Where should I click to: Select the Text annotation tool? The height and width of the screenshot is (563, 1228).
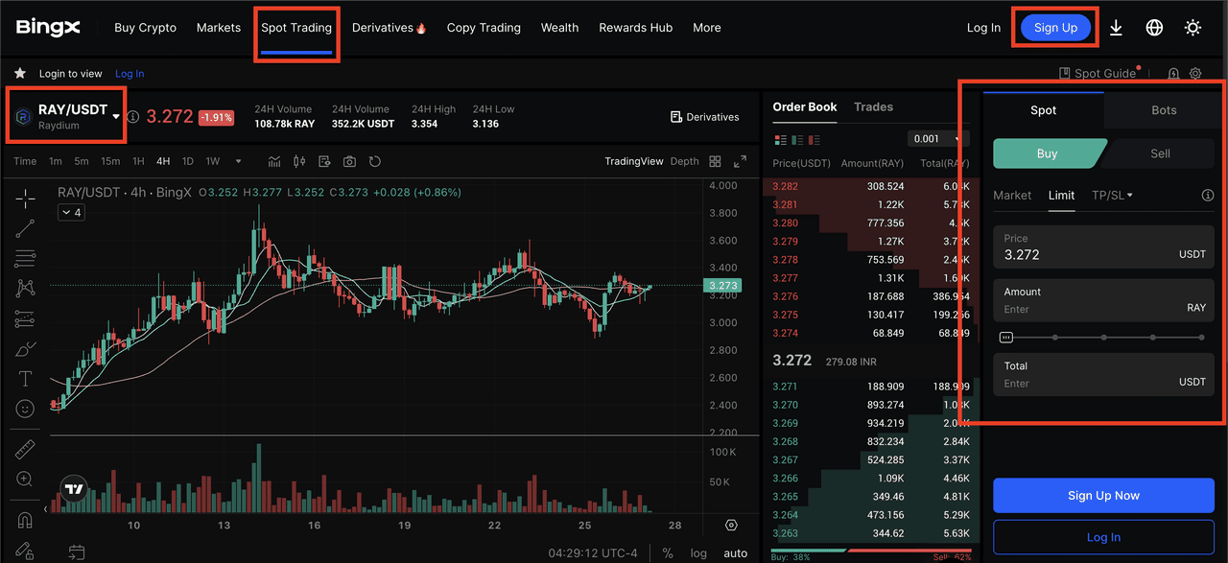coord(26,379)
